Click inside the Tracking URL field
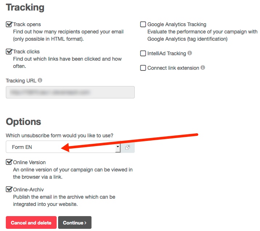The width and height of the screenshot is (260, 231). click(x=70, y=92)
